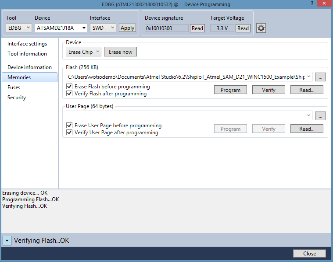Open the Erase Chip dropdown

pyautogui.click(x=83, y=52)
